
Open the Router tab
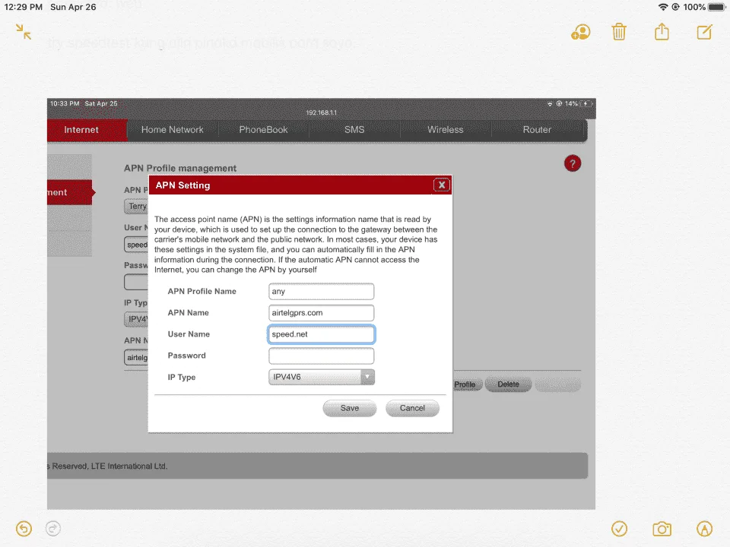(537, 130)
